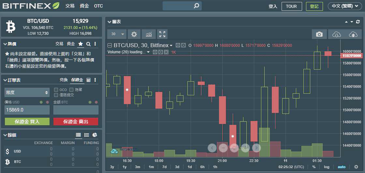Collapse the 訂單表 order form panel
Image resolution: width=365 pixels, height=173 pixels.
click(5, 80)
